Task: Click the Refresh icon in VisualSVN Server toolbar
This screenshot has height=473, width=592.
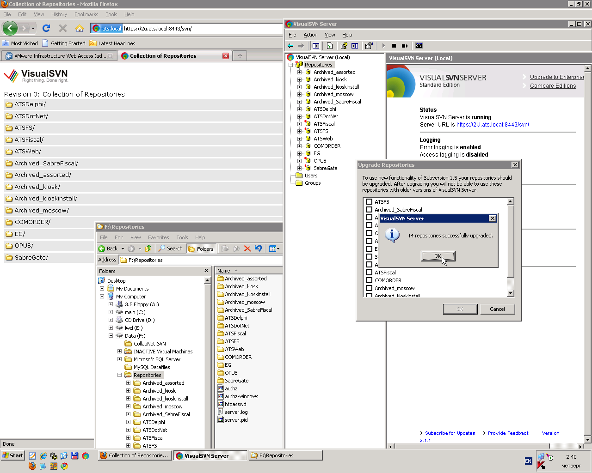Action: (x=330, y=46)
